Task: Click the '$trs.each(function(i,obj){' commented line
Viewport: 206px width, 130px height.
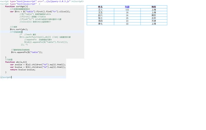Action: point(45,37)
